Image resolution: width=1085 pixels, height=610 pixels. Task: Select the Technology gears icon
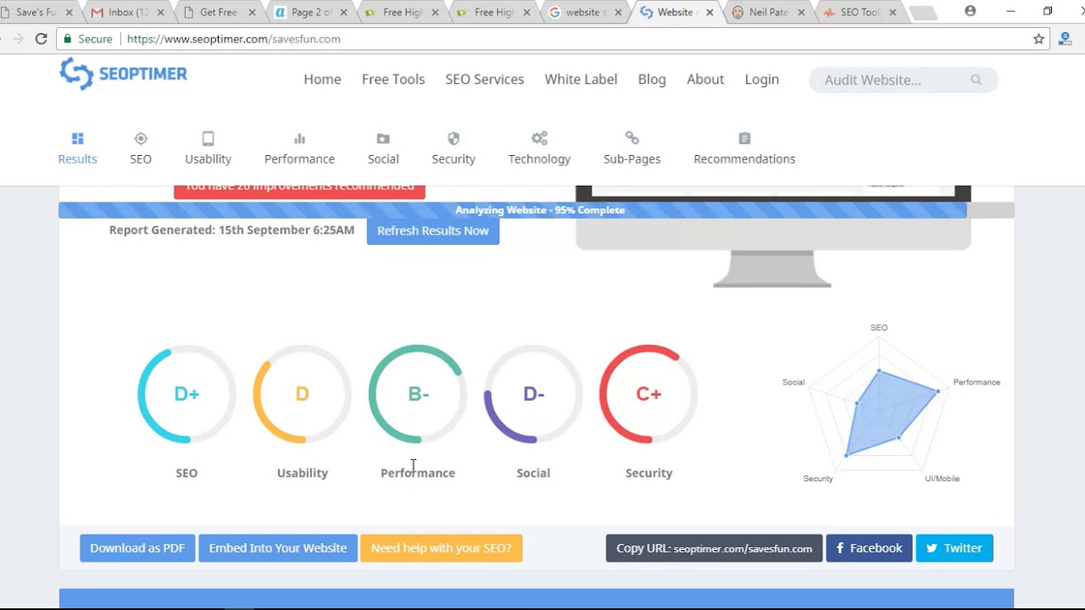(x=539, y=138)
